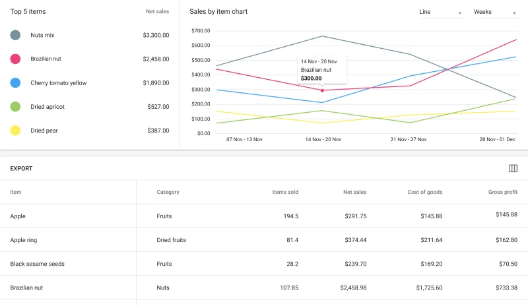Click the EXPORT button
The image size is (528, 306).
(x=21, y=168)
